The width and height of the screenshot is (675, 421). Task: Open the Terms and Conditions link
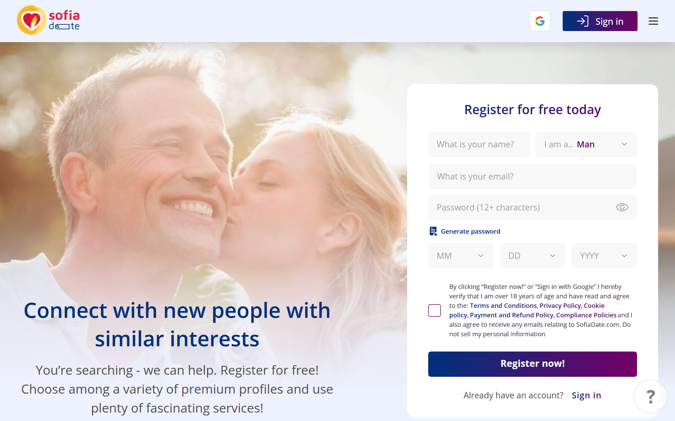coord(503,305)
